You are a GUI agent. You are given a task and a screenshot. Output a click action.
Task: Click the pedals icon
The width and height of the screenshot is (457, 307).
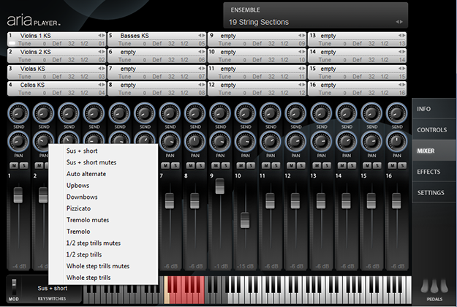tap(434, 286)
